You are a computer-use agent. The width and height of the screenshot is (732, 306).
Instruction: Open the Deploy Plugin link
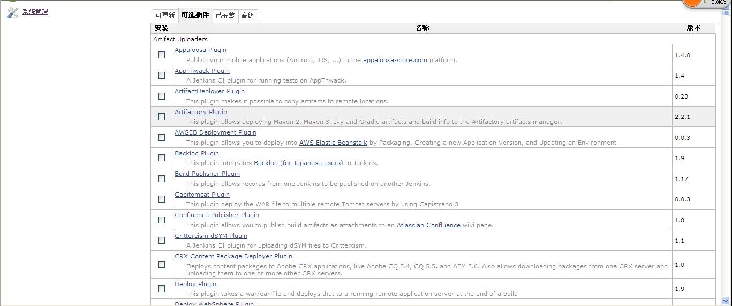click(195, 284)
